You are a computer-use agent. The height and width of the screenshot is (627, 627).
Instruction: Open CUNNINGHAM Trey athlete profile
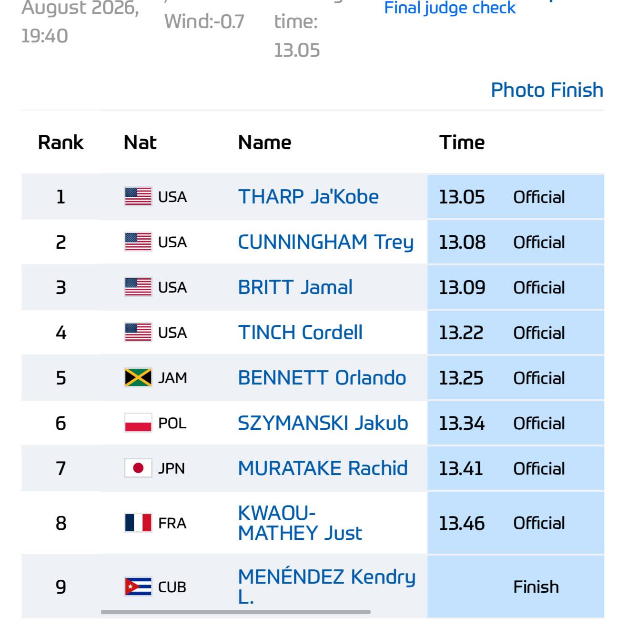coord(326,242)
